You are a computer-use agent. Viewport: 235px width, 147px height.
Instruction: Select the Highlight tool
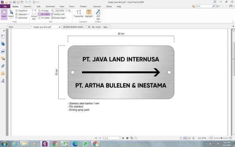[89, 13]
